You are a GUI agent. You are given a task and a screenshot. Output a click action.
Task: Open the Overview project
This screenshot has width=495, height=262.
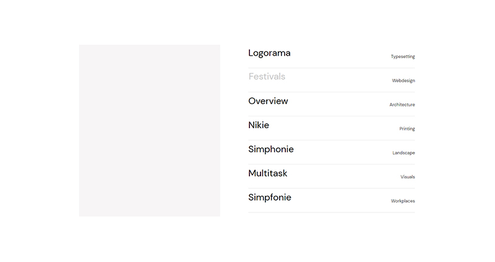click(x=268, y=101)
